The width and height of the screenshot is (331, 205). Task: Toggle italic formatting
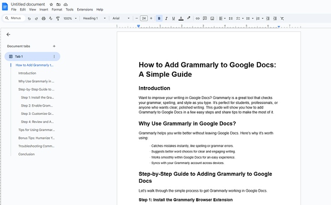point(166,19)
